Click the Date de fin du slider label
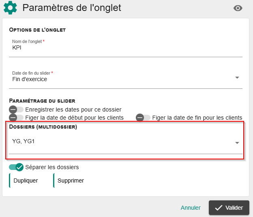 [31, 73]
